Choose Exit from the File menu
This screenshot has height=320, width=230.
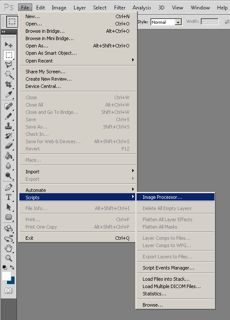[78, 238]
